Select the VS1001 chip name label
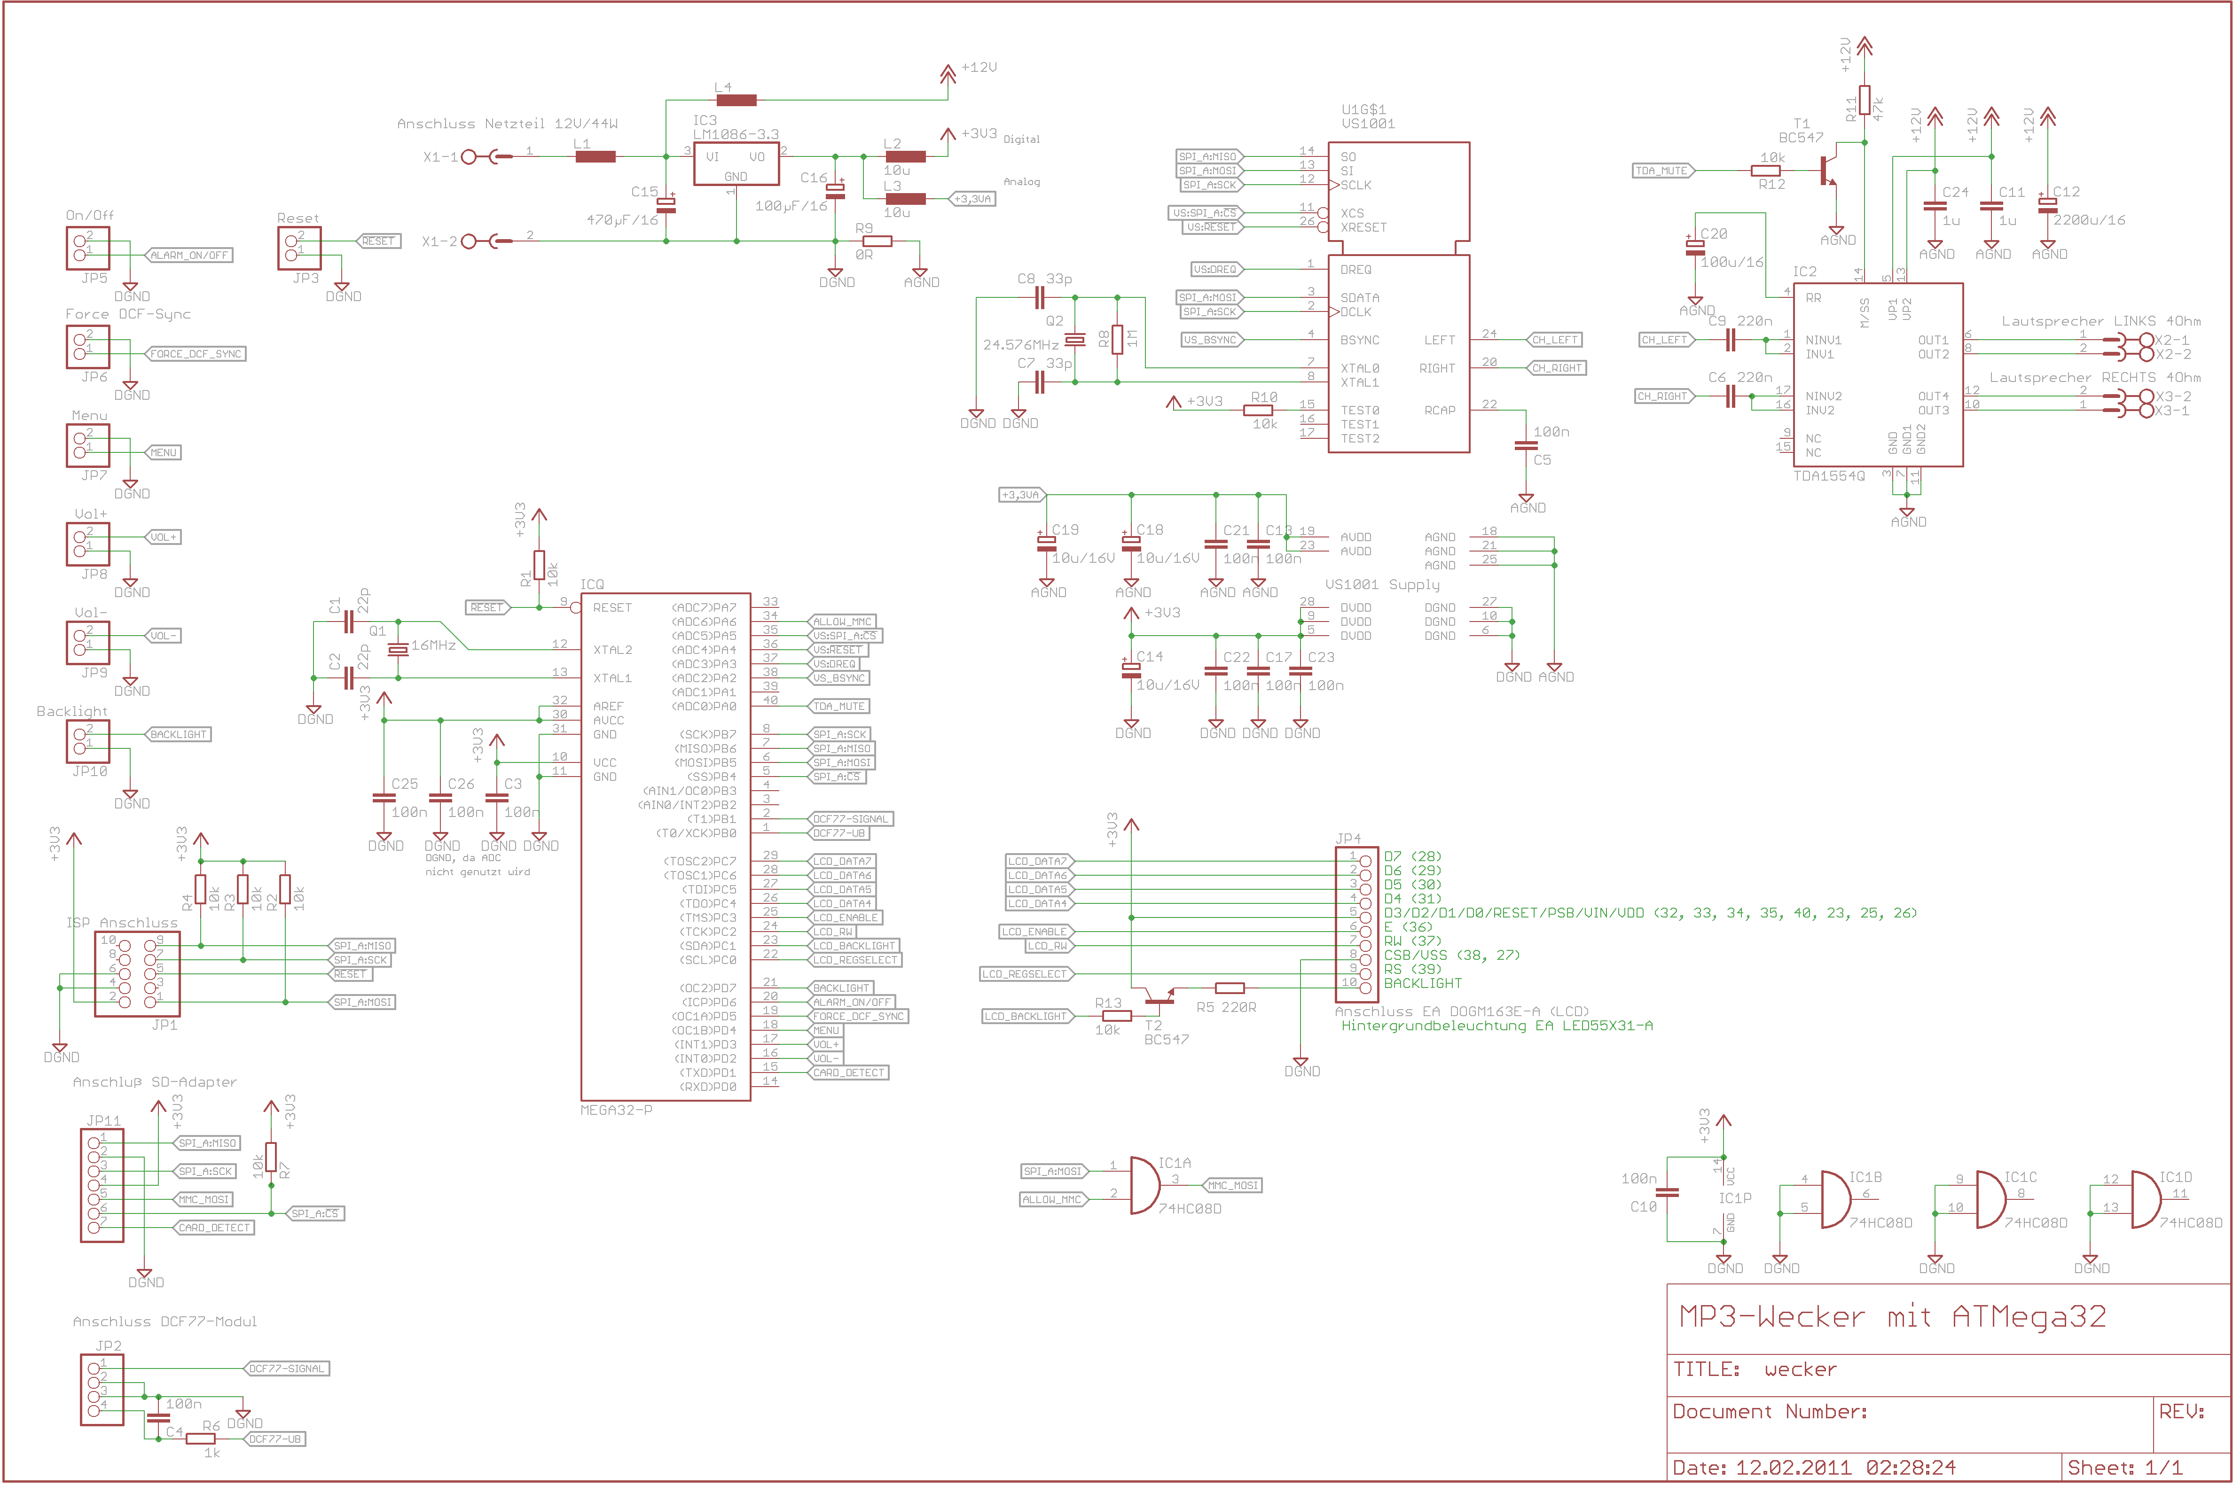Image resolution: width=2233 pixels, height=1485 pixels. point(1368,123)
